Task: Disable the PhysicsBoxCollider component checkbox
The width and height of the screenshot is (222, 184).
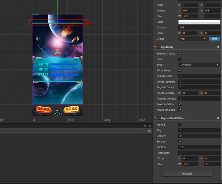Action: tap(158, 118)
